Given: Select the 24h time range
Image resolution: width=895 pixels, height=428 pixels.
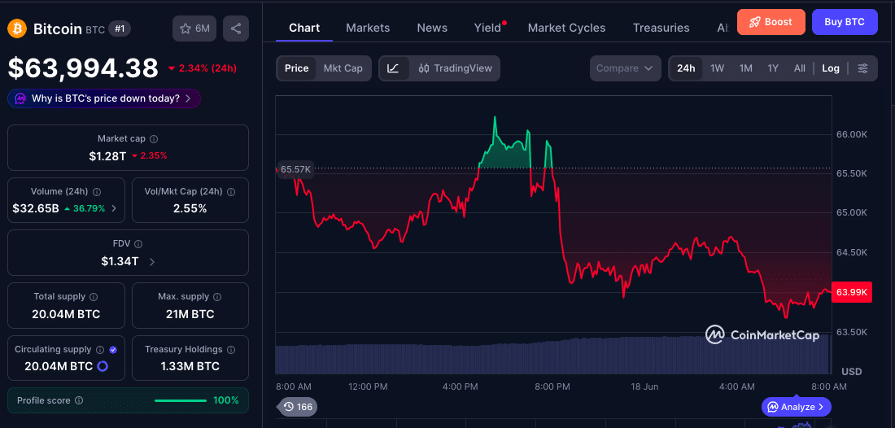Looking at the screenshot, I should click(x=686, y=68).
